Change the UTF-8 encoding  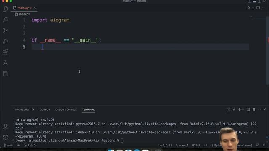coord(196,146)
